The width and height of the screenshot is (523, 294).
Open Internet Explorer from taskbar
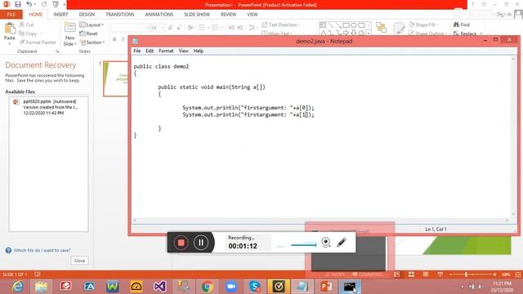[17, 287]
